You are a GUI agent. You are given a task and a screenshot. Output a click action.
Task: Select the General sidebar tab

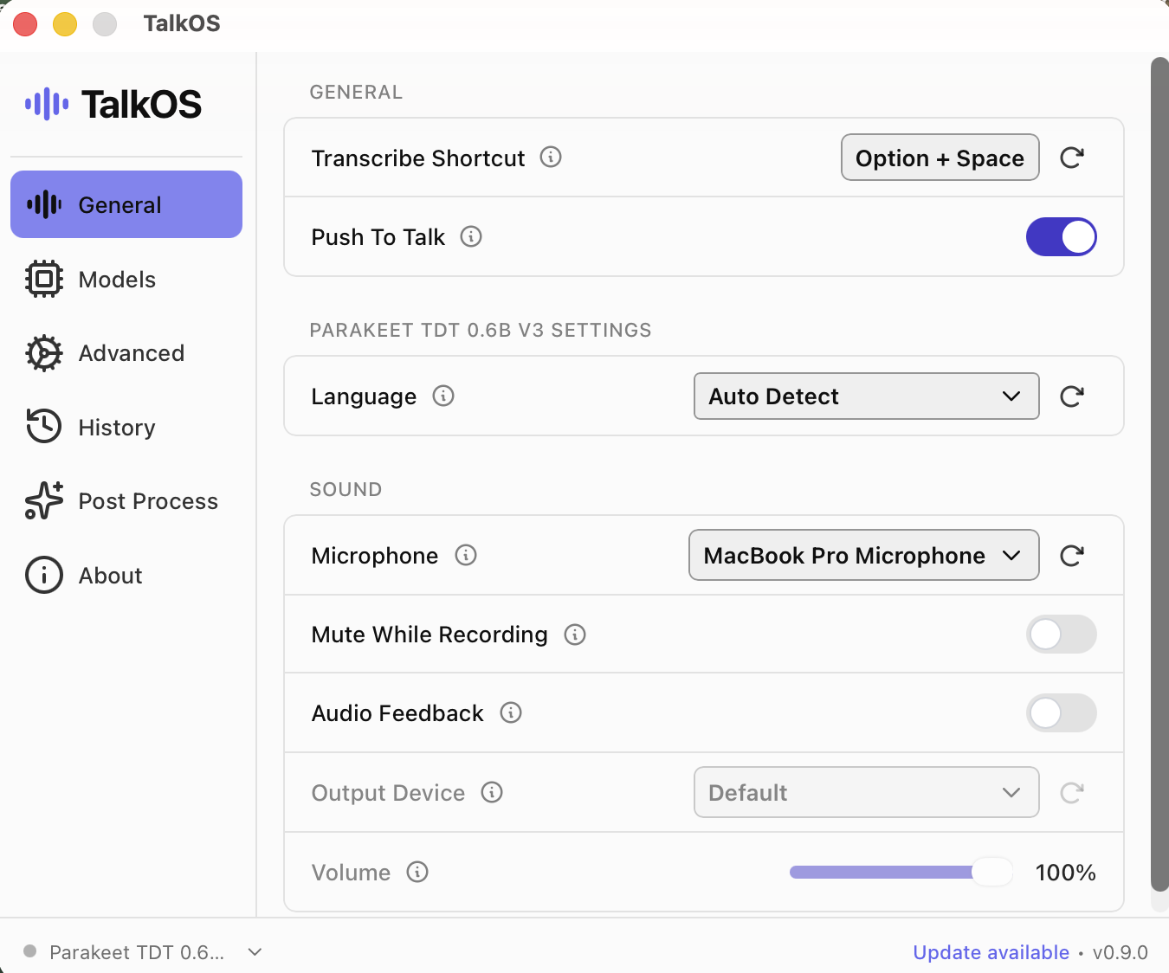tap(126, 204)
